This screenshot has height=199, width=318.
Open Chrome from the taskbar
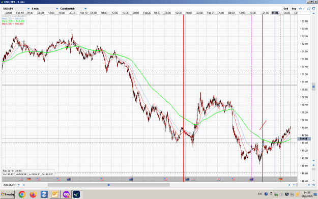22,194
